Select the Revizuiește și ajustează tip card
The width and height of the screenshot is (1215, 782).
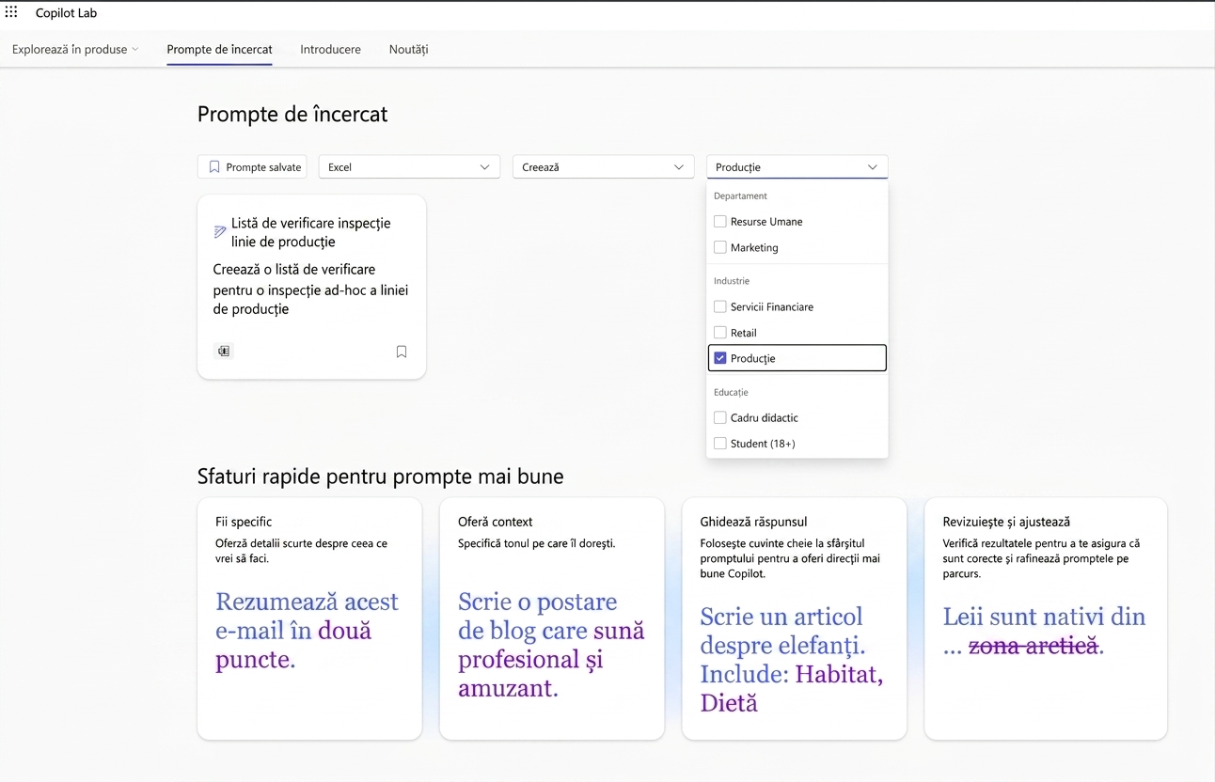click(x=1046, y=618)
